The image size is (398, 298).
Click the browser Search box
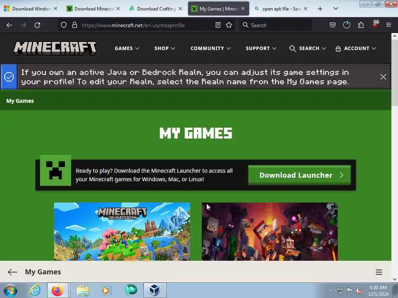tap(276, 25)
